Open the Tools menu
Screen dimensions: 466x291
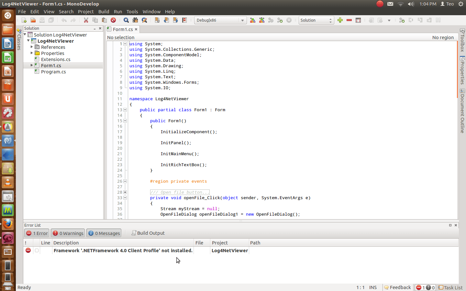tap(132, 12)
